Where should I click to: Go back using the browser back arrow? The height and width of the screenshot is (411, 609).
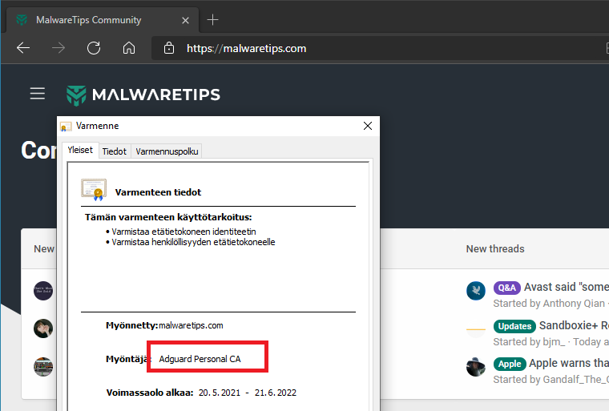tap(23, 48)
